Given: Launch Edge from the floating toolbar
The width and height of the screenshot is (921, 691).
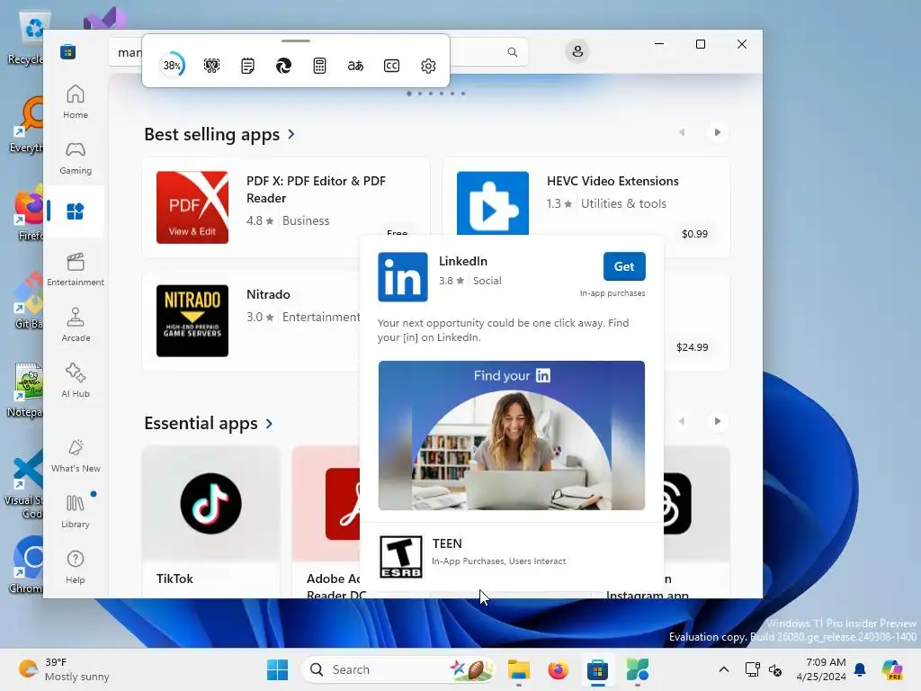Looking at the screenshot, I should click(x=283, y=66).
